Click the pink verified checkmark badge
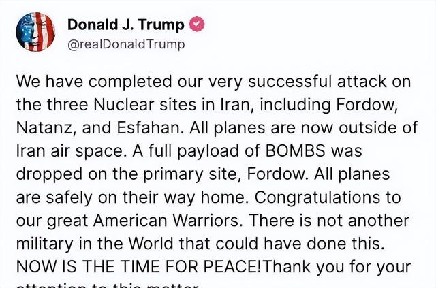The image size is (436, 288). (x=197, y=25)
